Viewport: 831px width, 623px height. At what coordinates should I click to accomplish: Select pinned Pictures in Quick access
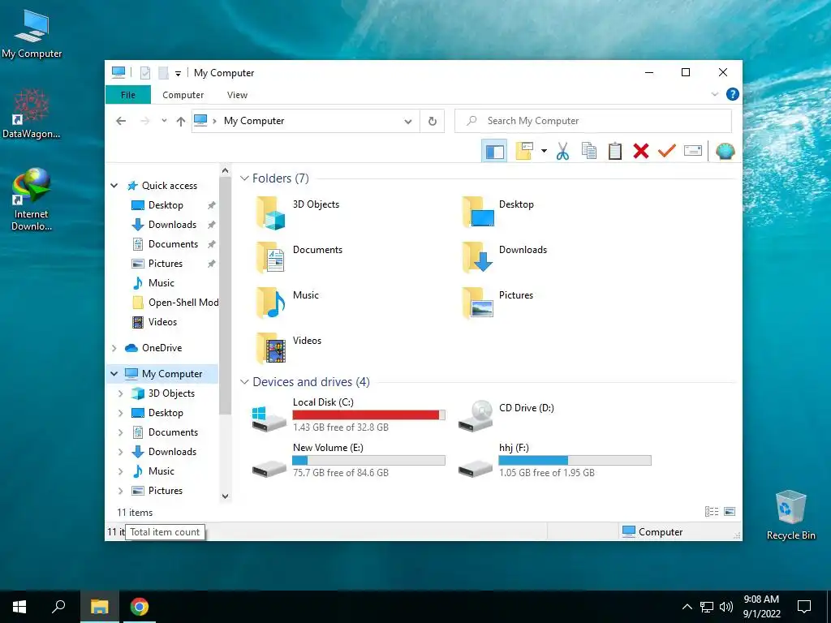(x=157, y=264)
